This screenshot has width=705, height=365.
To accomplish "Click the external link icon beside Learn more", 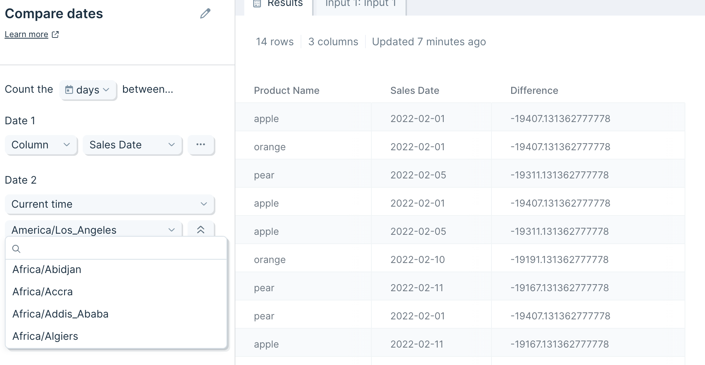I will pyautogui.click(x=55, y=34).
